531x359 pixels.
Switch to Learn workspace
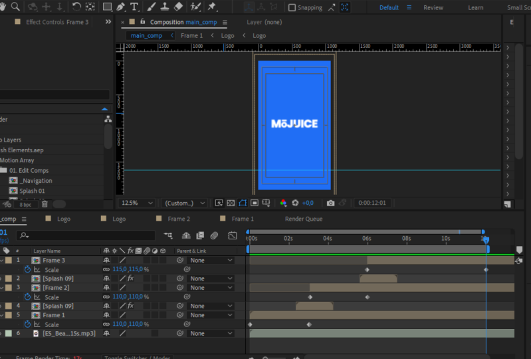click(x=475, y=7)
